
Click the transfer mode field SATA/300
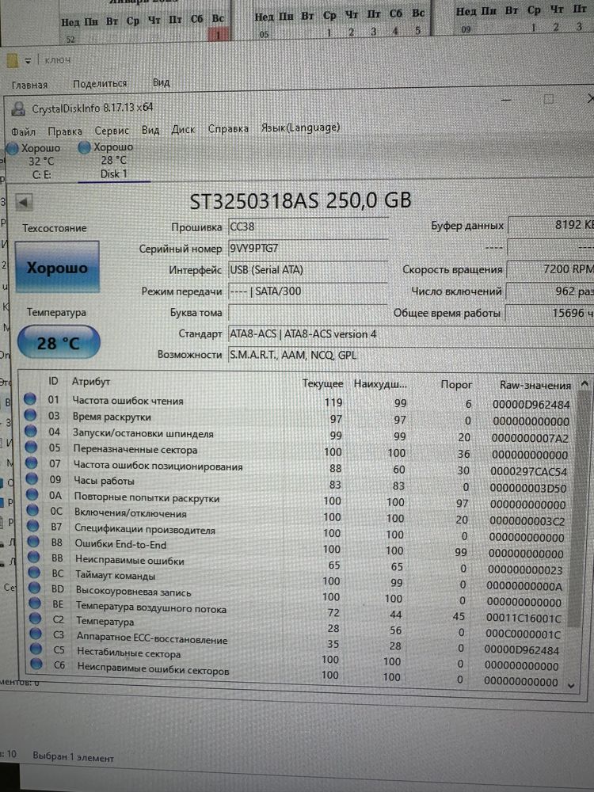308,291
